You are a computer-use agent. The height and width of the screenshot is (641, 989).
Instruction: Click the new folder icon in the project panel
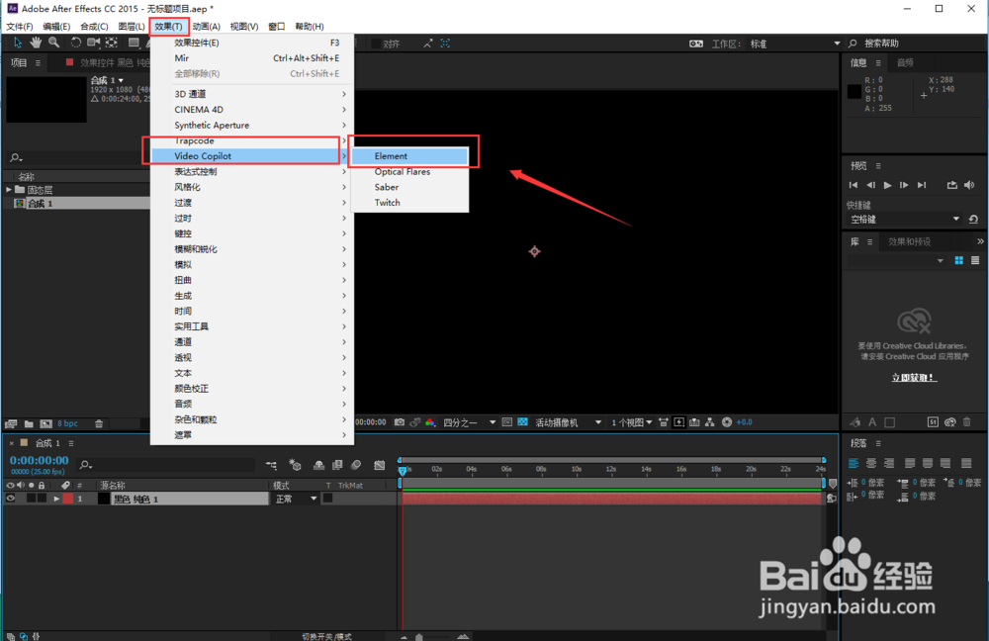pyautogui.click(x=29, y=424)
